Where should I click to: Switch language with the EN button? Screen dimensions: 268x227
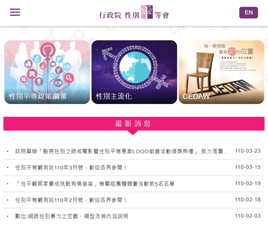click(x=249, y=12)
